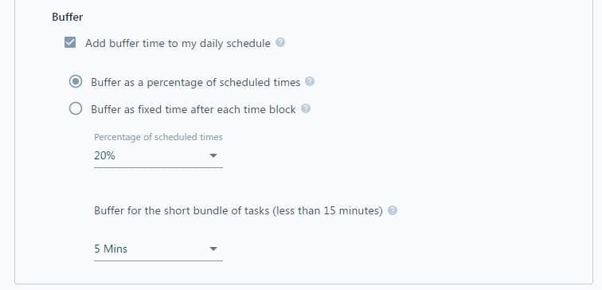Click the 'Add buffer time to my daily schedule' label
This screenshot has width=602, height=290.
pyautogui.click(x=178, y=43)
